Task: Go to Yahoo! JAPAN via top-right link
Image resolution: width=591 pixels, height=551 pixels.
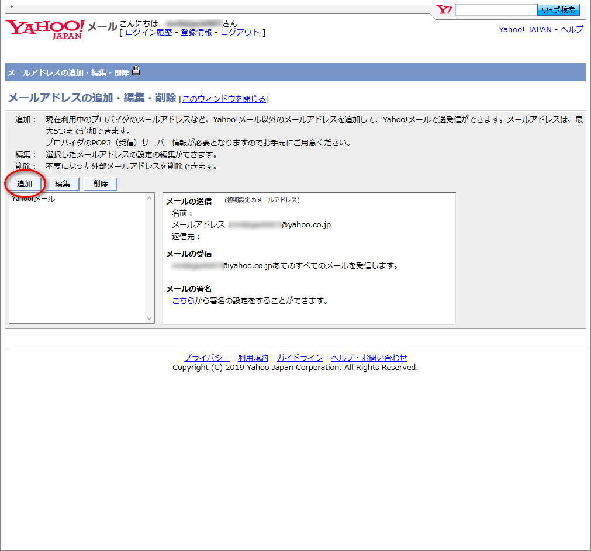Action: (525, 30)
